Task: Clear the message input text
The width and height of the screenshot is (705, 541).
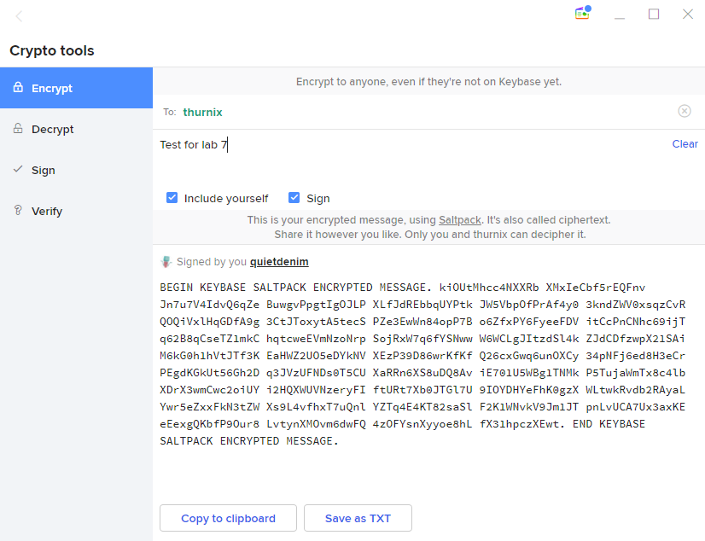Action: 685,144
